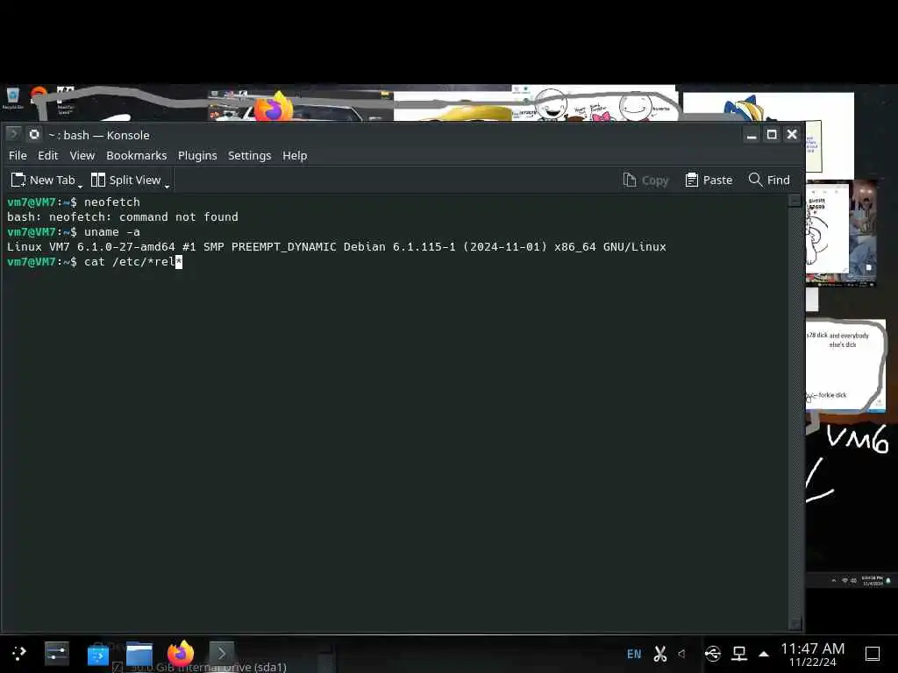The image size is (898, 673).
Task: Open the Settings menu in Konsole
Action: click(249, 156)
